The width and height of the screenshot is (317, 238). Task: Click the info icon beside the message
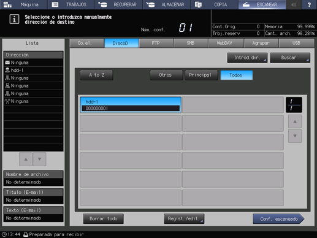coord(14,19)
